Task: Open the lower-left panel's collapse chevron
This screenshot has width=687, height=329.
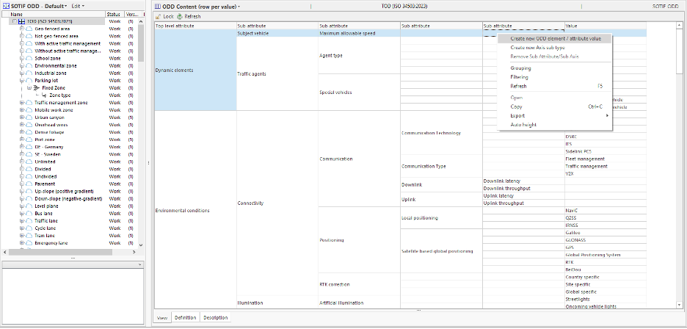Action: pos(139,264)
